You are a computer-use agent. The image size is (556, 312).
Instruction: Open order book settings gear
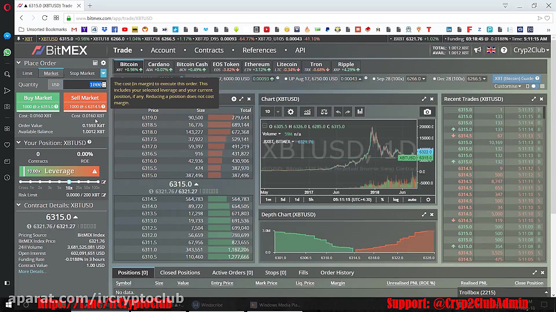click(234, 99)
